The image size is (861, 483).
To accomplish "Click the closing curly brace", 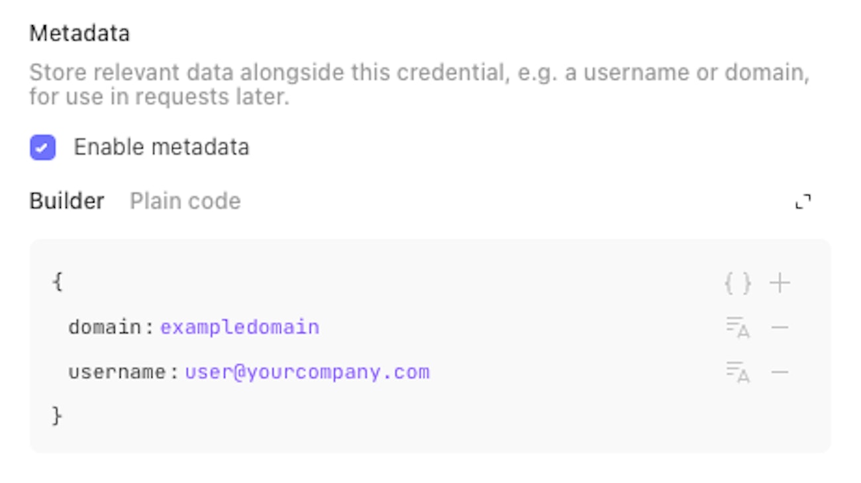I will 57,416.
